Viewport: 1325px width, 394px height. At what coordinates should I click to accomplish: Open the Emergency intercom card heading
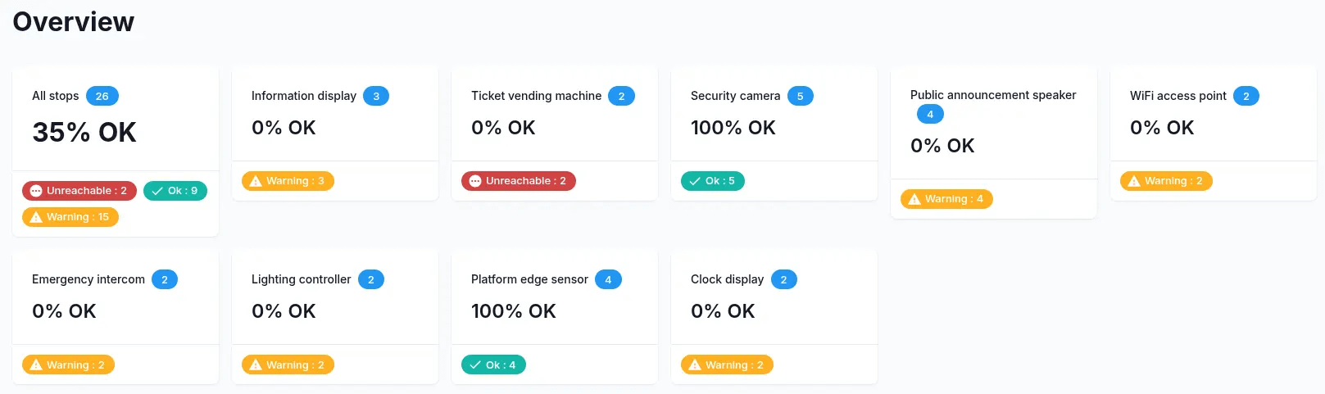(x=88, y=279)
